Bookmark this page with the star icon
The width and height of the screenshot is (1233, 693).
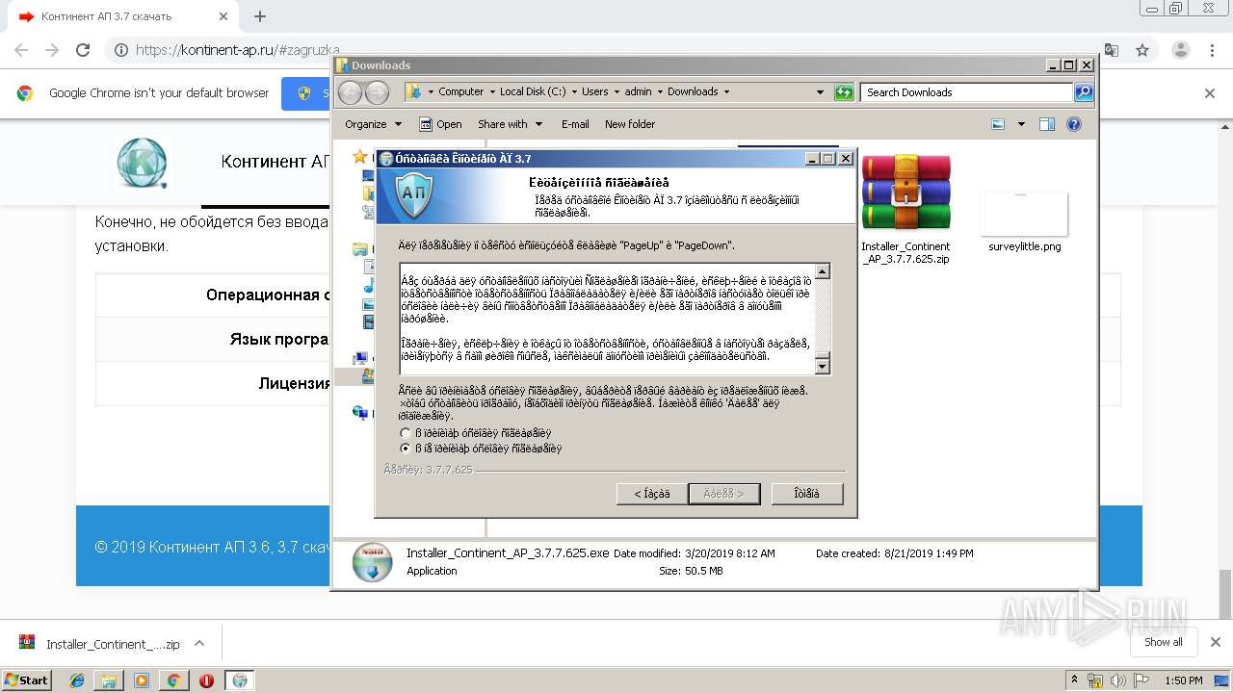[1142, 50]
